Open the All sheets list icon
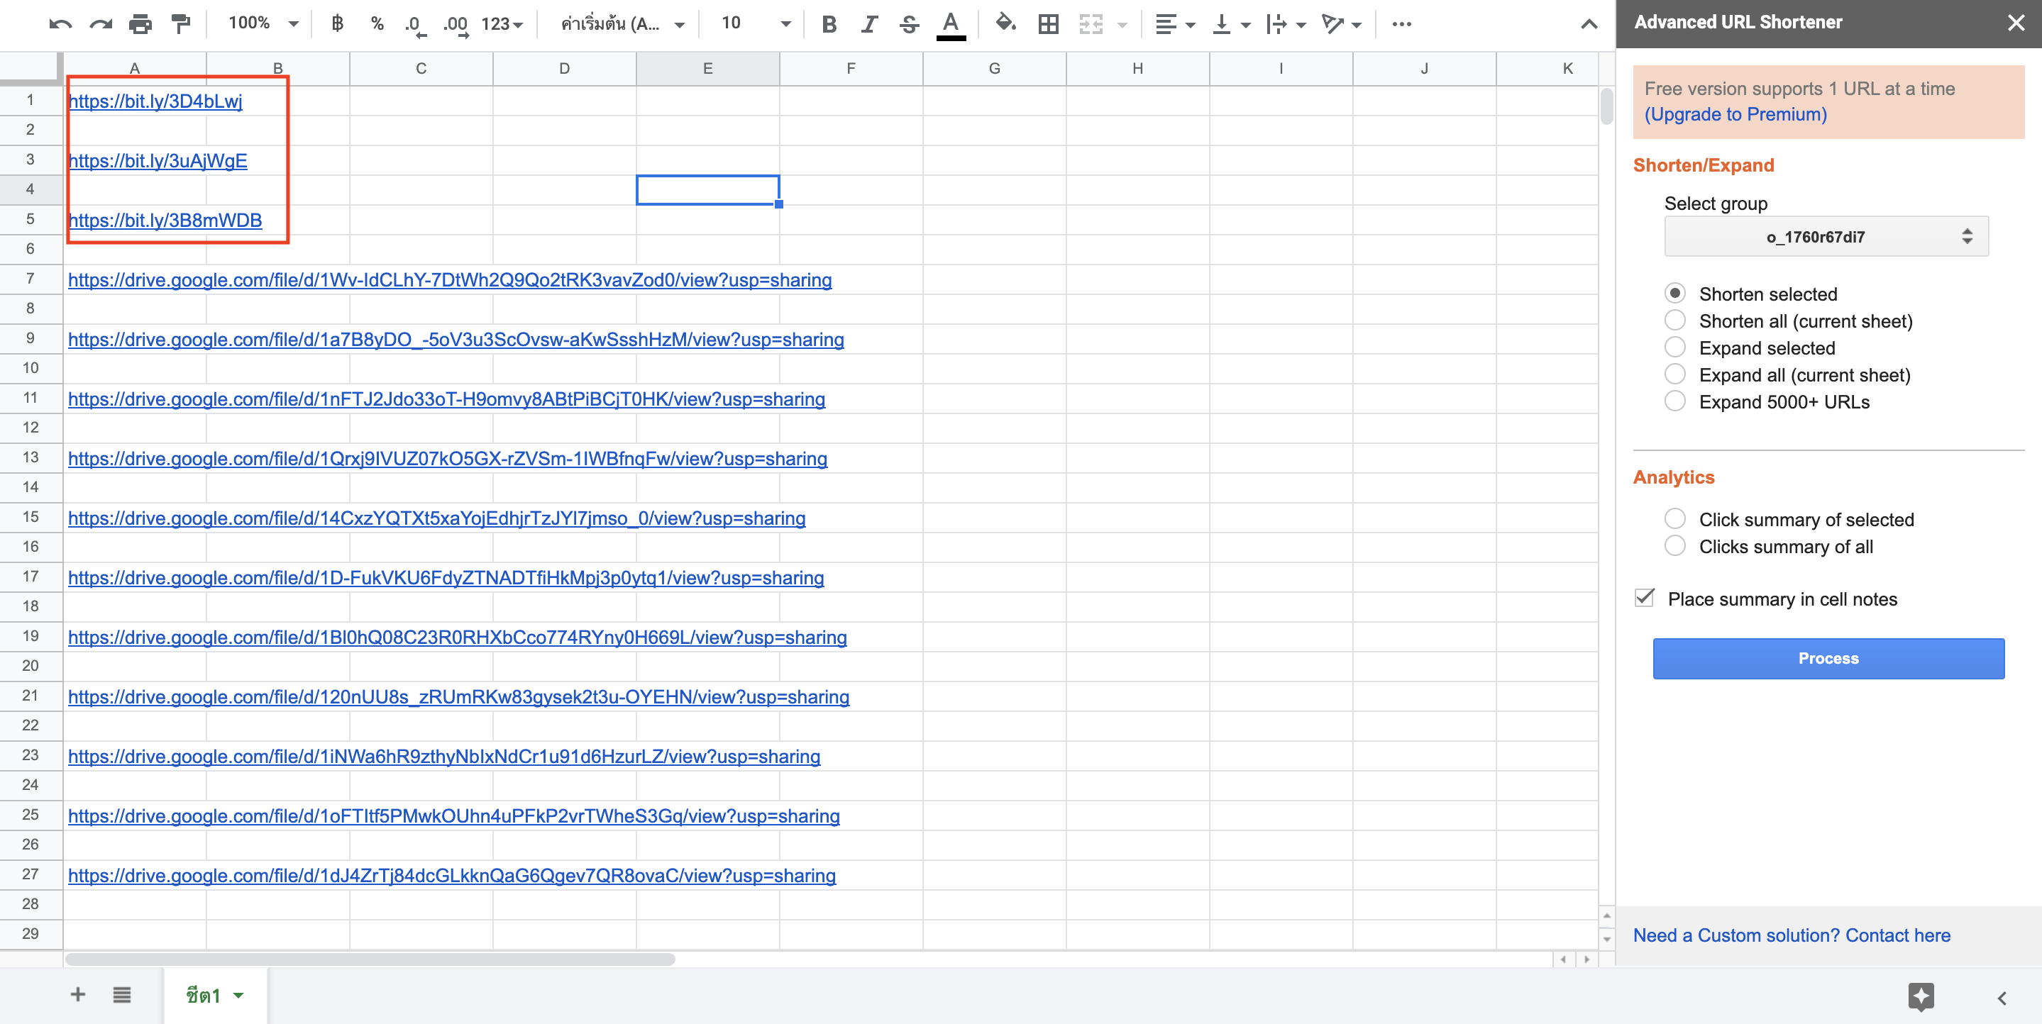Screen dimensions: 2042x1024 (121, 995)
